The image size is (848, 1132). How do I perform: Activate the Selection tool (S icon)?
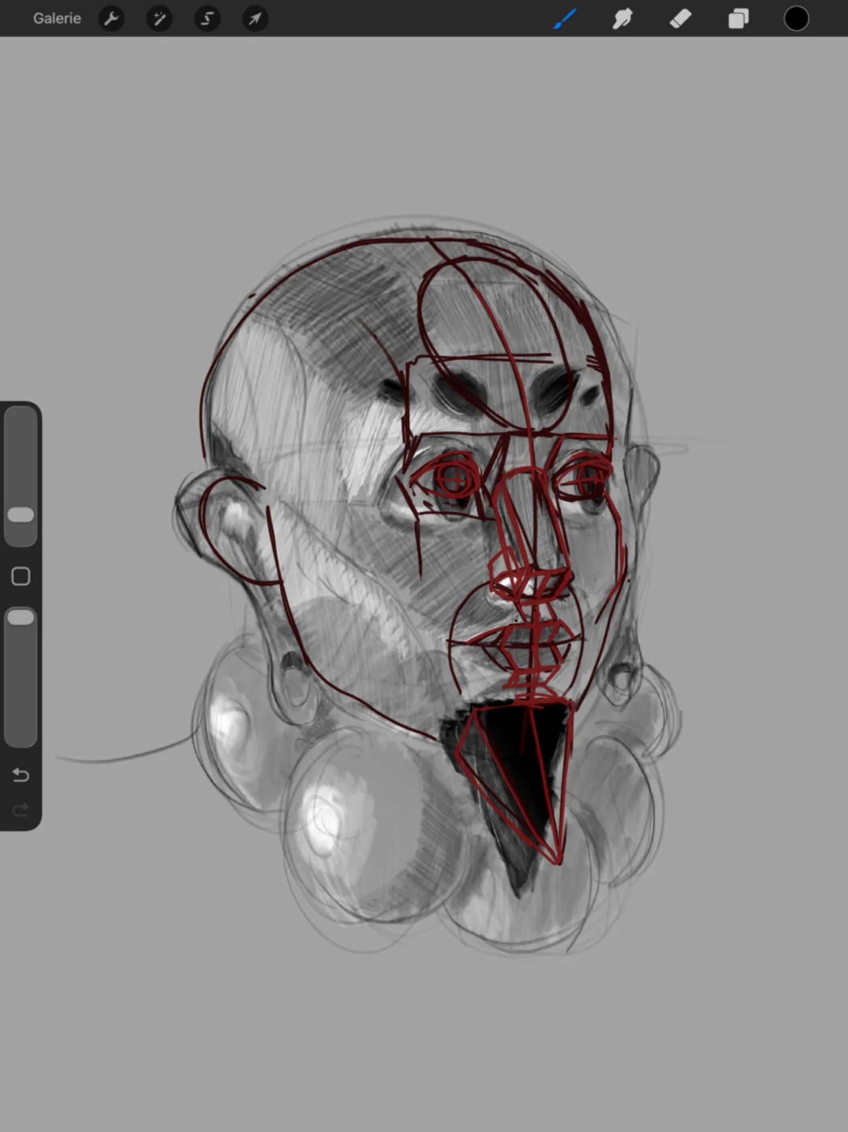[207, 19]
